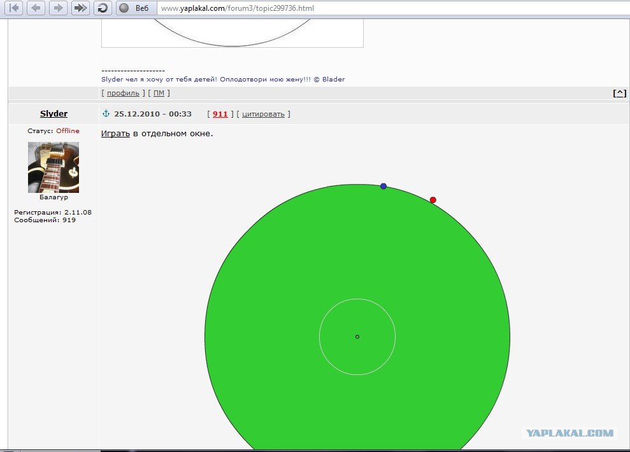The height and width of the screenshot is (452, 630).
Task: Jump to top with the [^] link
Action: click(x=620, y=93)
